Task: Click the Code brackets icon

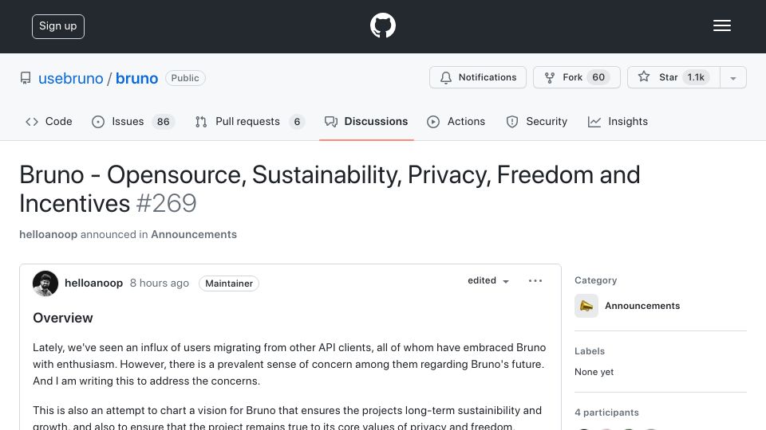Action: [x=32, y=122]
